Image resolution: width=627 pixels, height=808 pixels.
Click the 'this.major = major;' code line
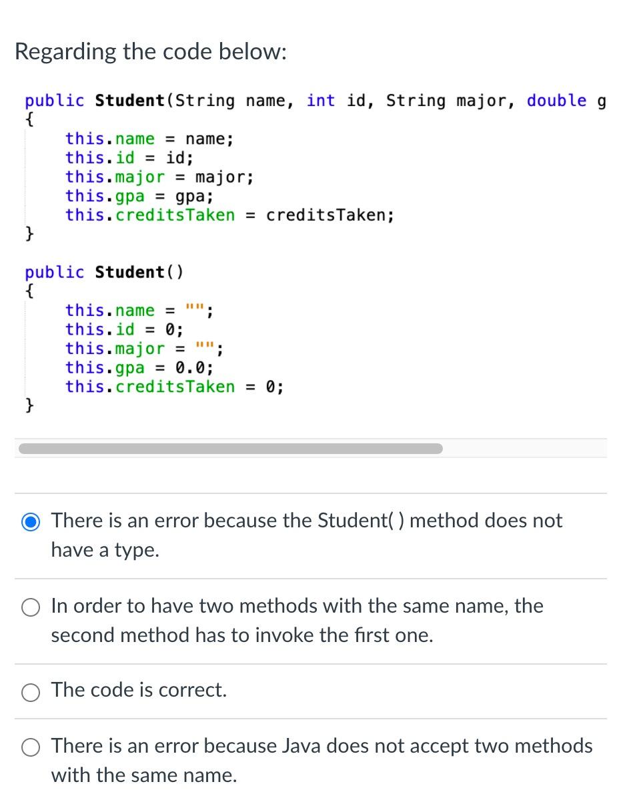pos(159,177)
